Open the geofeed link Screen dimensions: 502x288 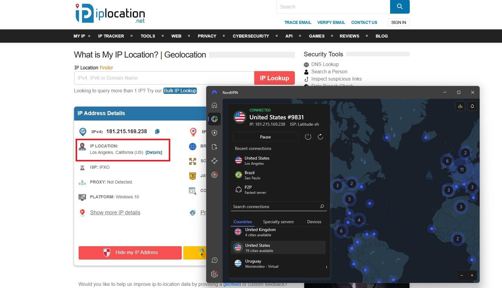click(x=232, y=284)
